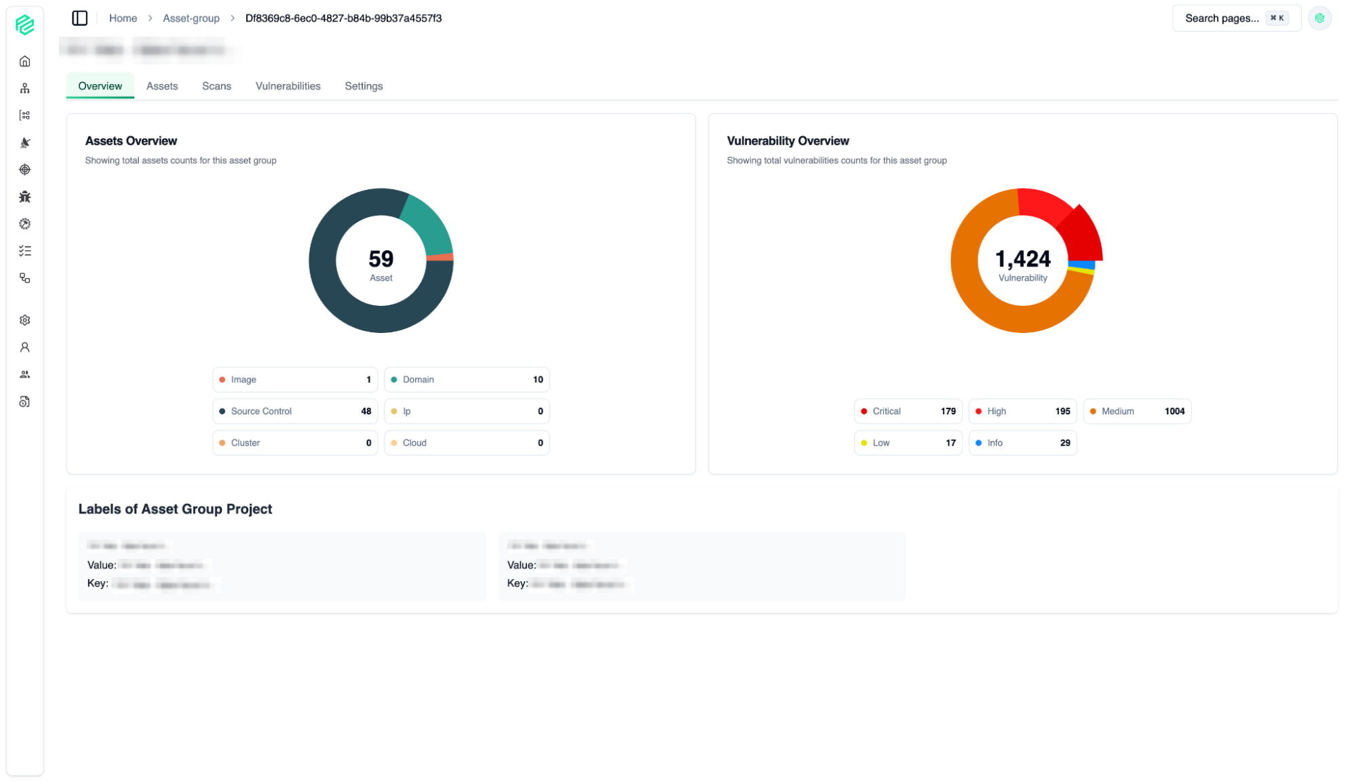
Task: Click the satellite dish sidebar icon
Action: [25, 142]
